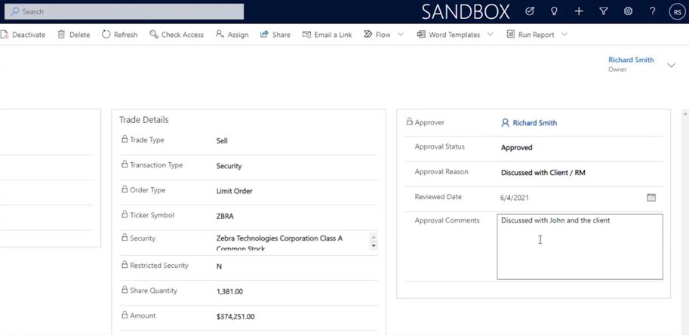Click the lock icon beside Ticker Symbol

[125, 214]
